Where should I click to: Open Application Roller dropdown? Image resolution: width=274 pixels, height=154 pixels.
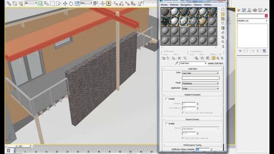[x=201, y=89]
